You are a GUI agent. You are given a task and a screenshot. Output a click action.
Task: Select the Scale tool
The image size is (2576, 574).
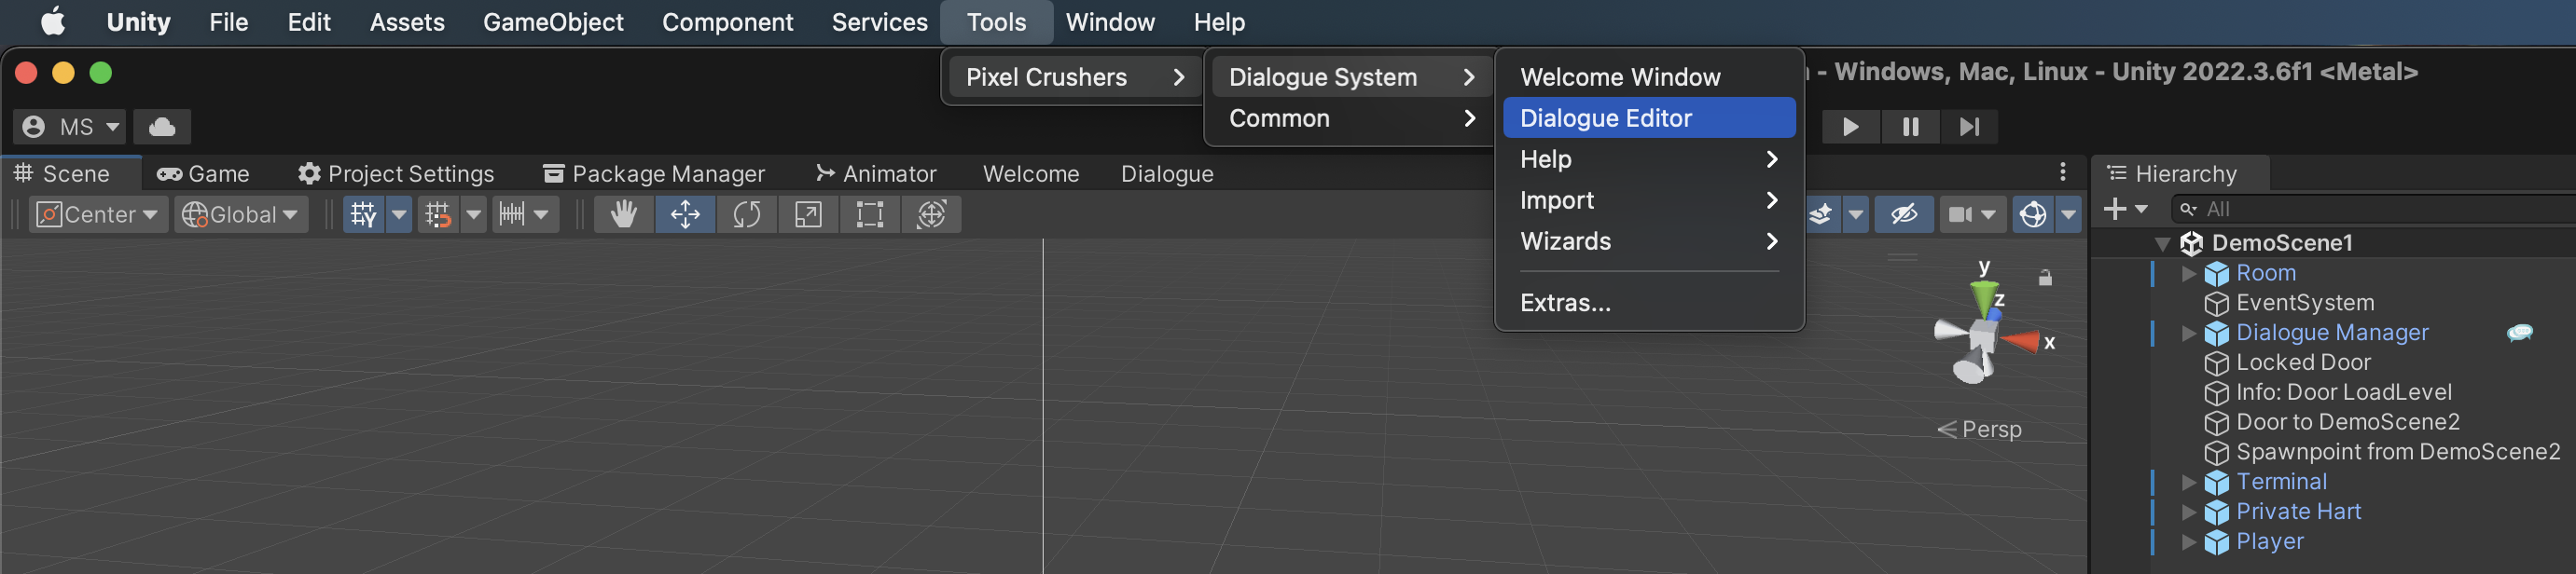[x=808, y=214]
